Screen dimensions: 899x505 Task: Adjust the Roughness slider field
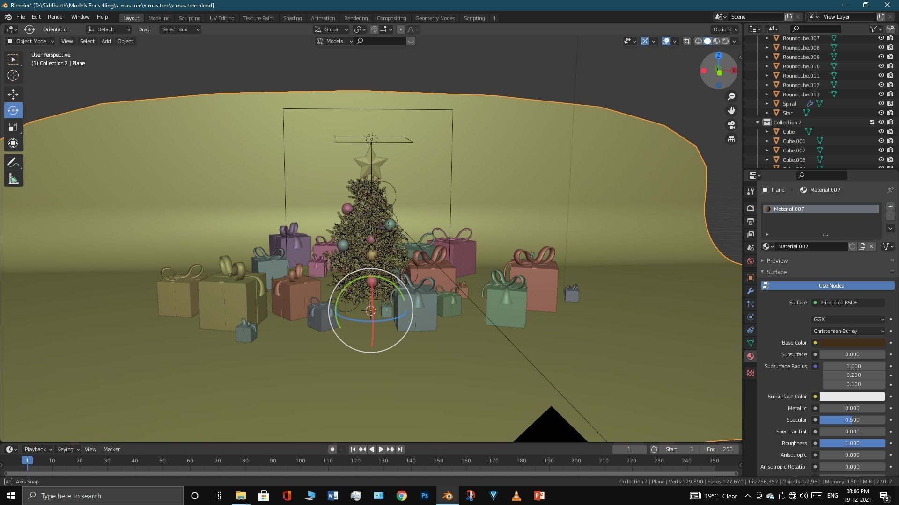tap(852, 443)
